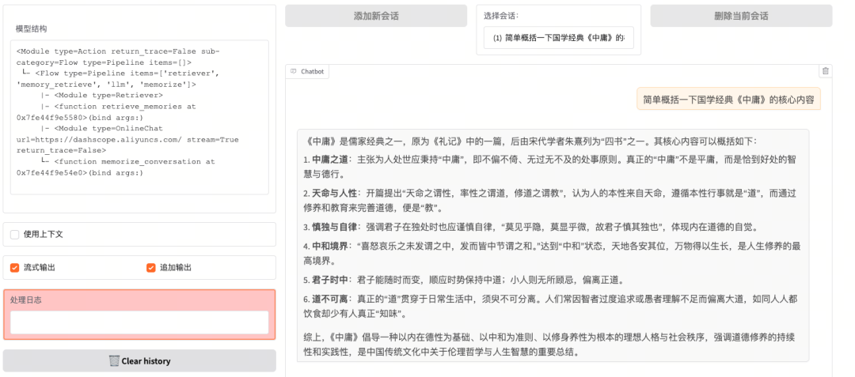Click the 处理日志 label
Screen dimensions: 855x377
coord(25,300)
